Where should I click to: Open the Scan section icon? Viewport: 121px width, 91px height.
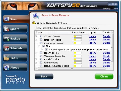pos(7,19)
